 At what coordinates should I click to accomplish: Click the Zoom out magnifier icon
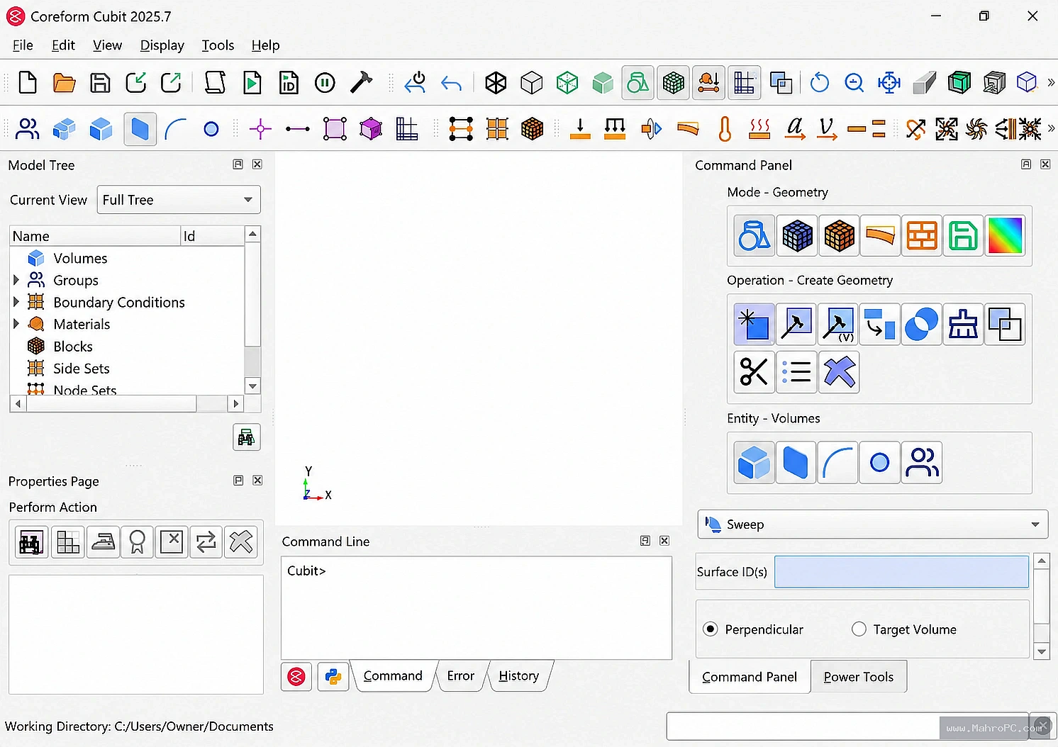coord(854,83)
